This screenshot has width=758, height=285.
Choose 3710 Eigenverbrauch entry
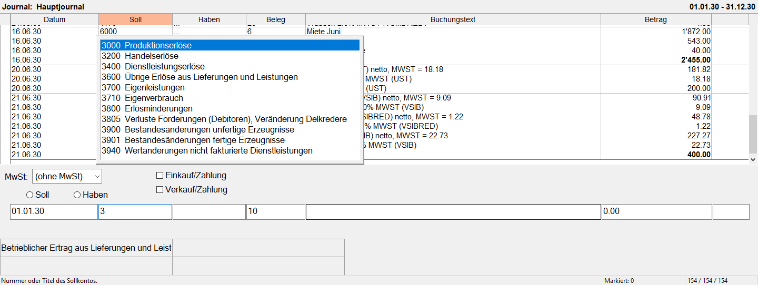click(230, 98)
